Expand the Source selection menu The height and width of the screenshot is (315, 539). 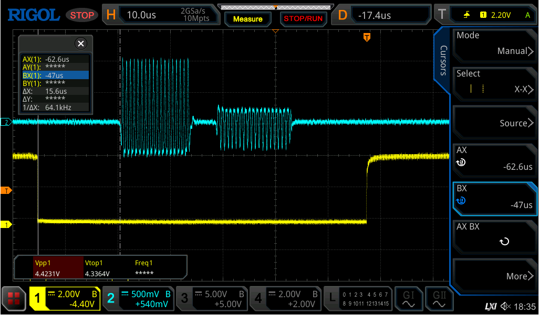[494, 123]
